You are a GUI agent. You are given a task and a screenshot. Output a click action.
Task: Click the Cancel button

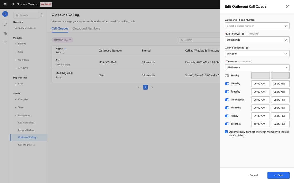point(254,175)
